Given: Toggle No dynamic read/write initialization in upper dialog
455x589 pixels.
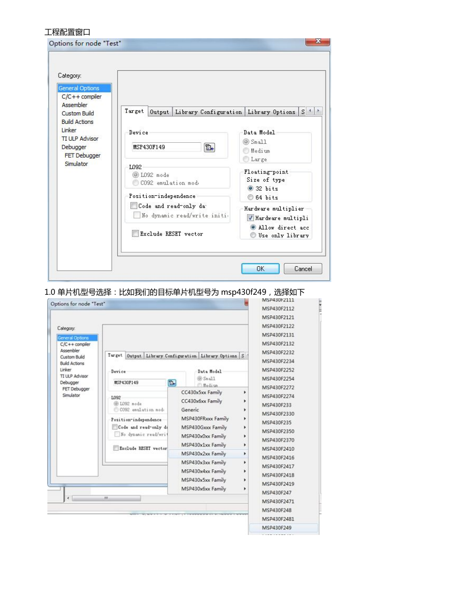Looking at the screenshot, I should click(137, 215).
